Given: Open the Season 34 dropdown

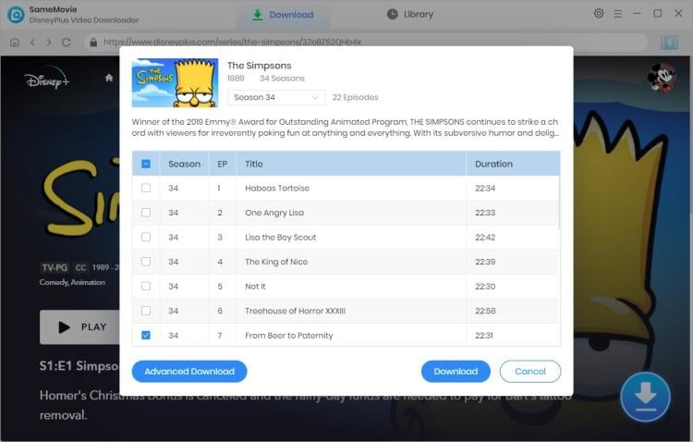Looking at the screenshot, I should click(x=276, y=97).
